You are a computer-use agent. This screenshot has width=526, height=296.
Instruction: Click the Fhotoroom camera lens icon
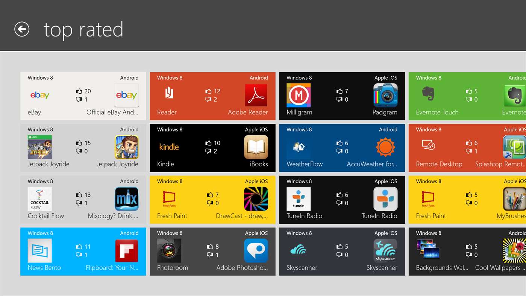(x=169, y=251)
